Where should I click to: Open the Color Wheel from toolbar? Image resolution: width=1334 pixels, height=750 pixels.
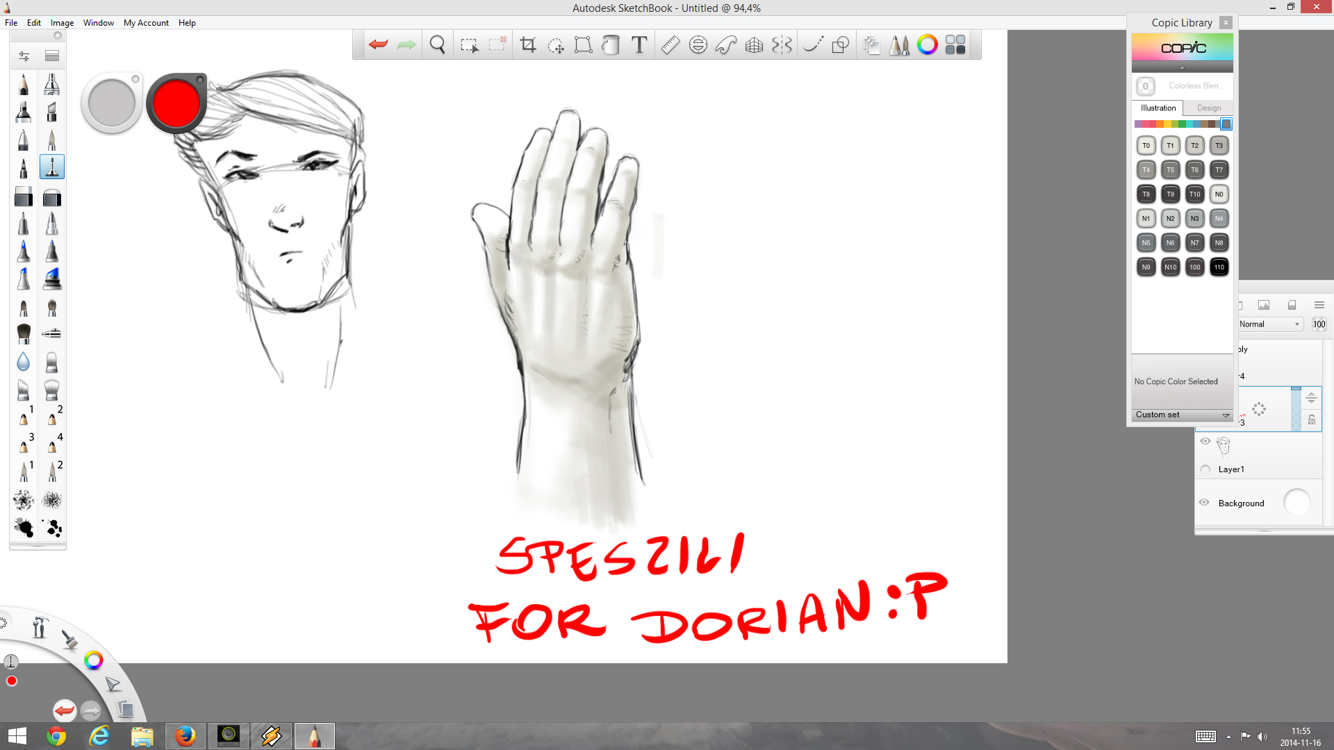pyautogui.click(x=927, y=45)
